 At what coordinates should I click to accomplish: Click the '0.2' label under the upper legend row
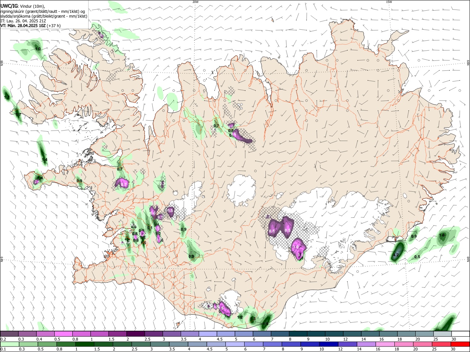point(3,339)
